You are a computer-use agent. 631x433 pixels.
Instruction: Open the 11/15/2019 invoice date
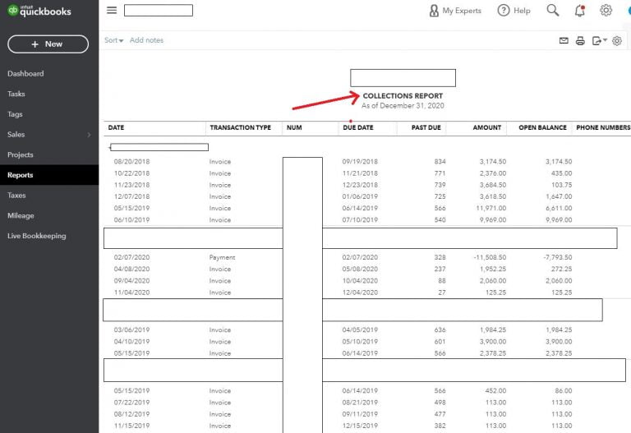pyautogui.click(x=131, y=426)
